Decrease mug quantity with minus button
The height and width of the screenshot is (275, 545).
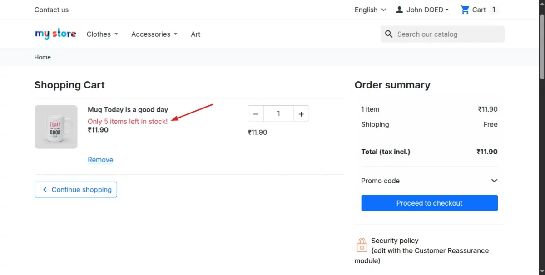click(x=256, y=113)
